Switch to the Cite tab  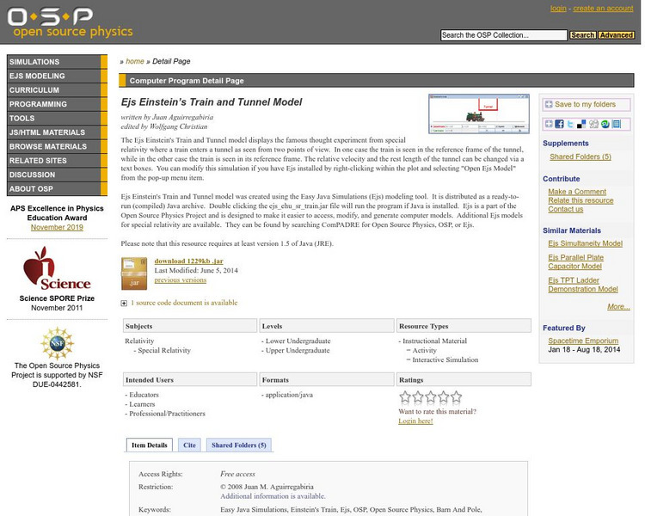point(189,445)
